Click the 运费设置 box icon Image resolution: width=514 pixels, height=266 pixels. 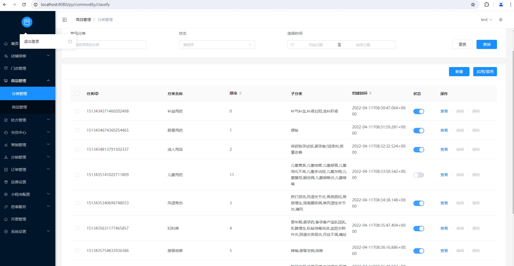click(x=6, y=182)
